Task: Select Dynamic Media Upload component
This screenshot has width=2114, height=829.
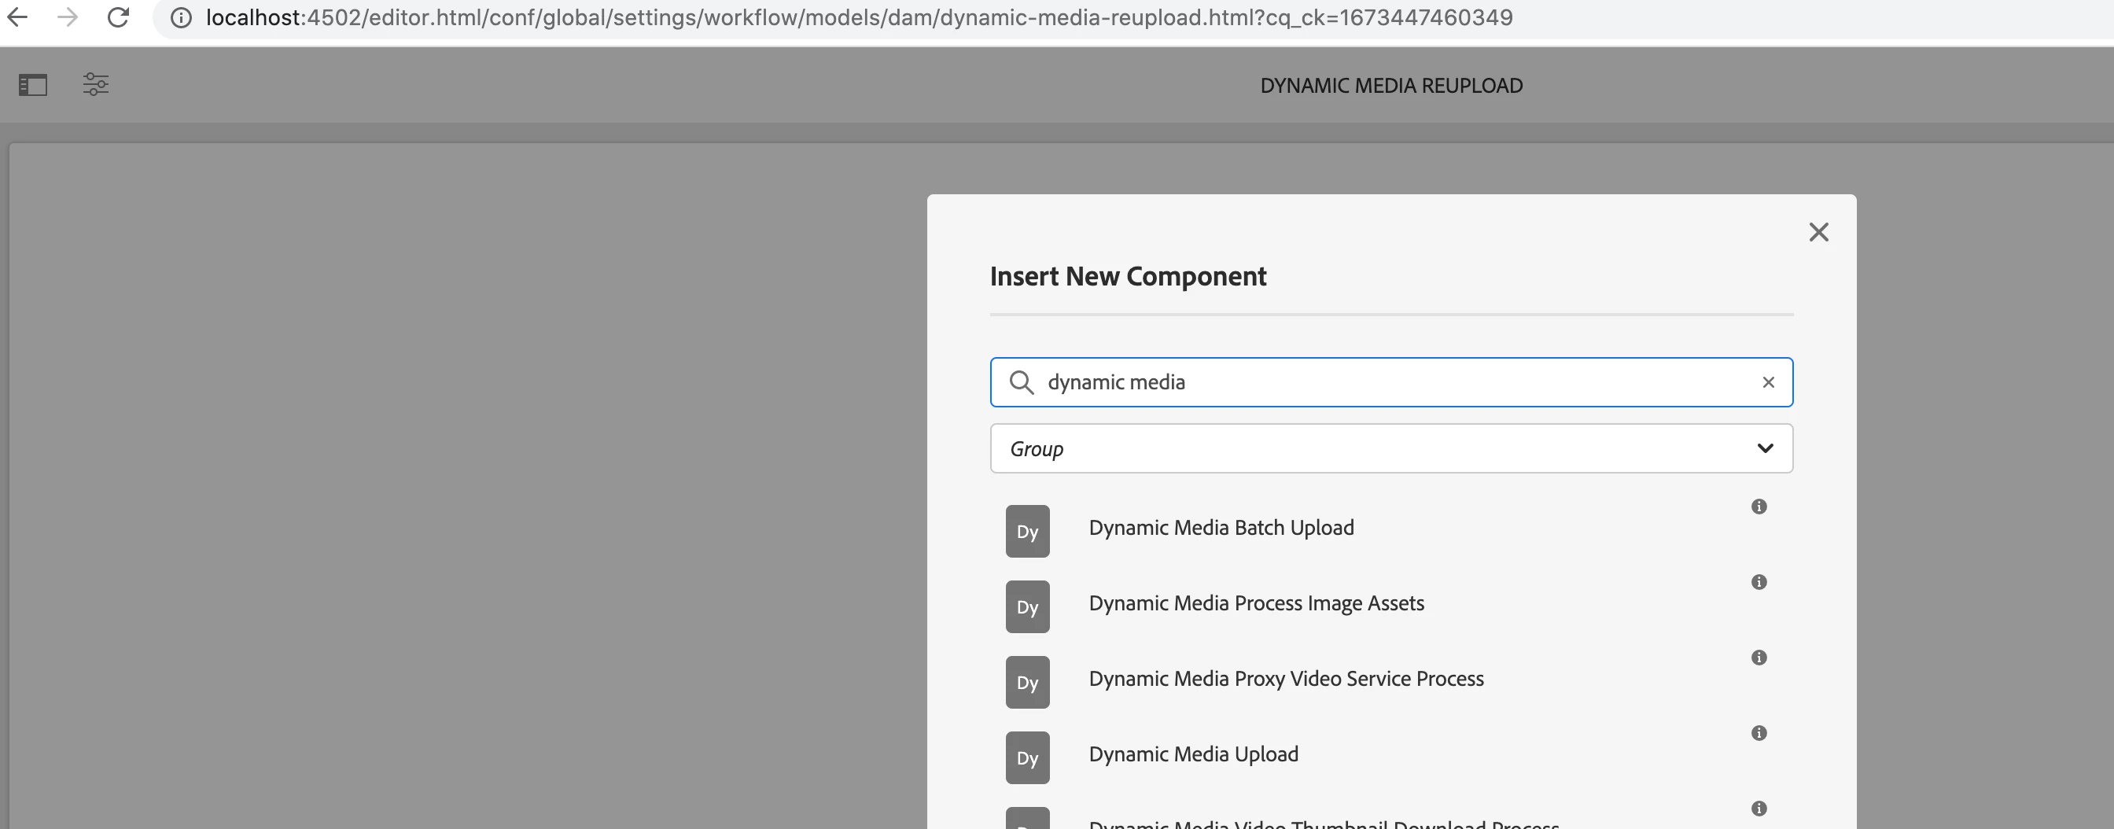Action: (1193, 754)
